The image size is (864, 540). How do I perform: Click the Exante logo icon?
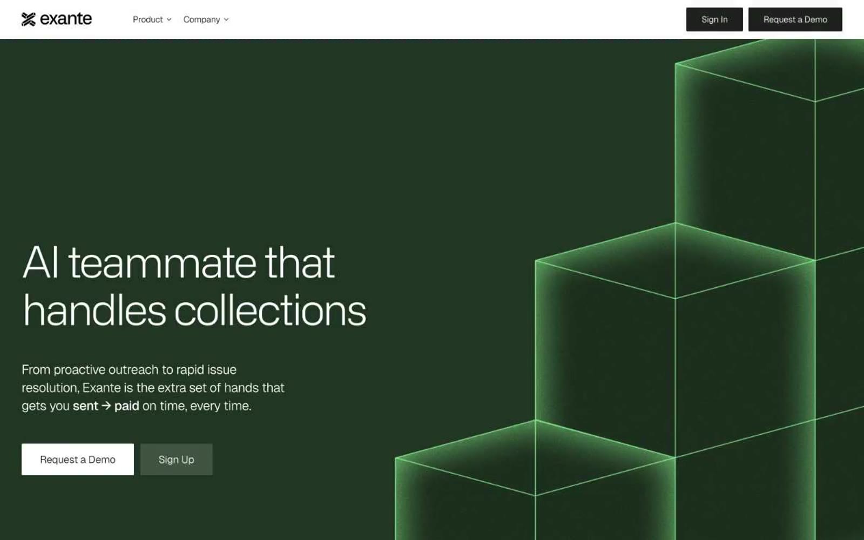[x=28, y=19]
